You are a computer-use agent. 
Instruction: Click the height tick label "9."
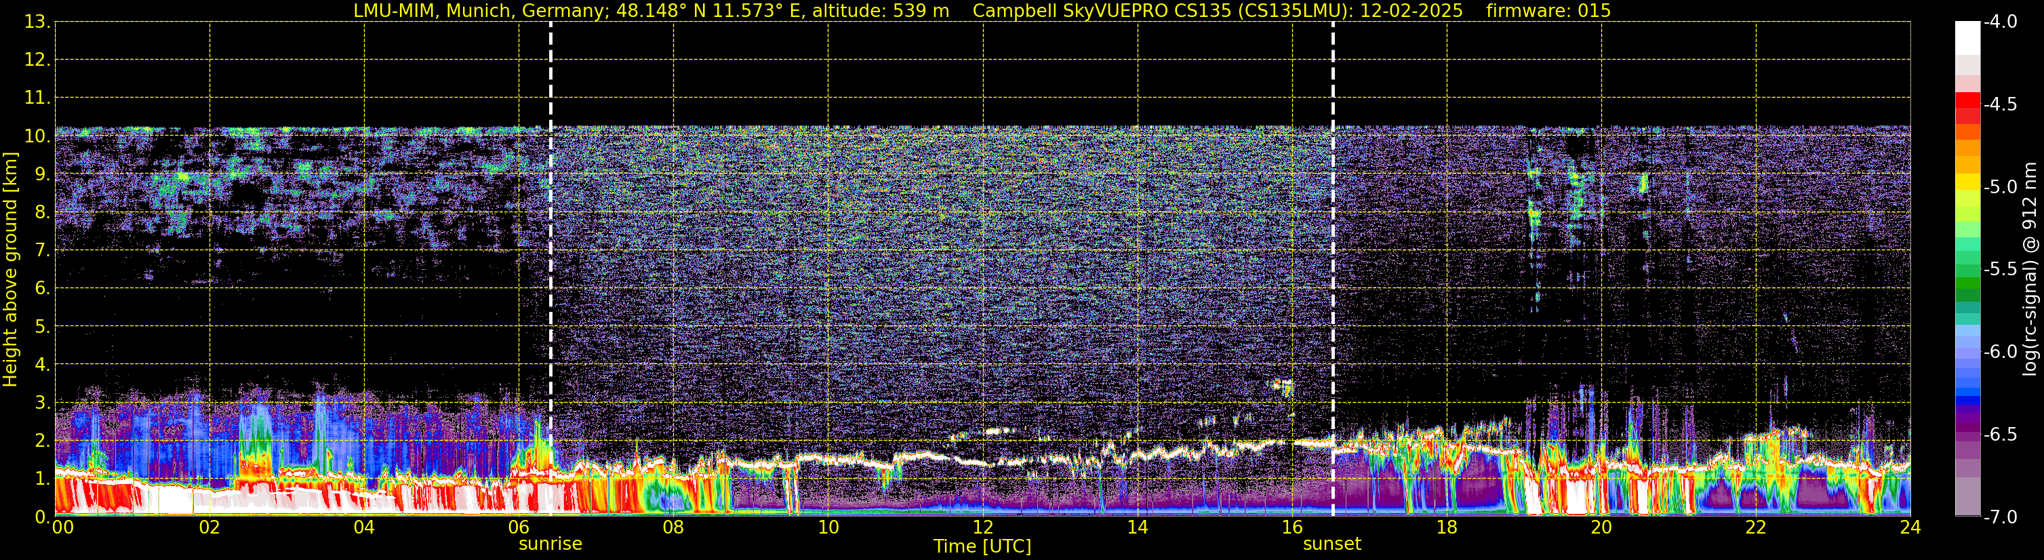pyautogui.click(x=41, y=174)
